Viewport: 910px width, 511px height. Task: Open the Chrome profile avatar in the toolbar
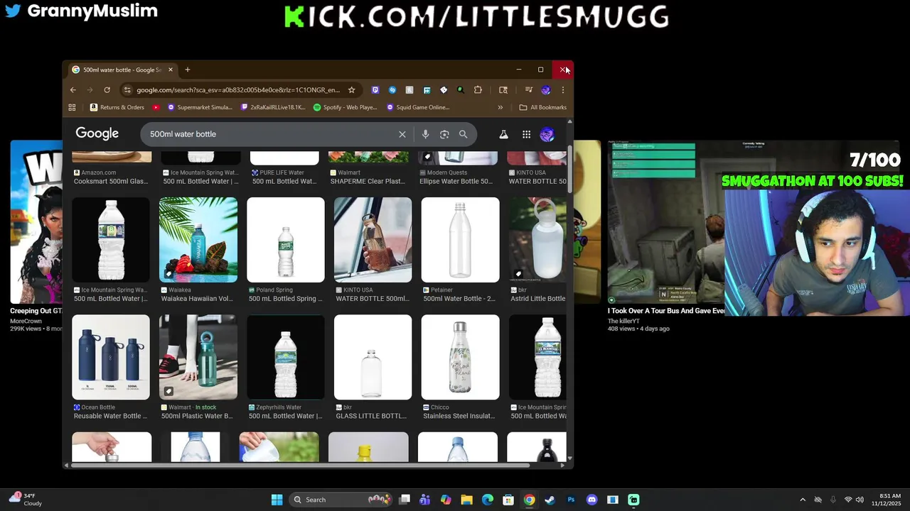pos(546,90)
